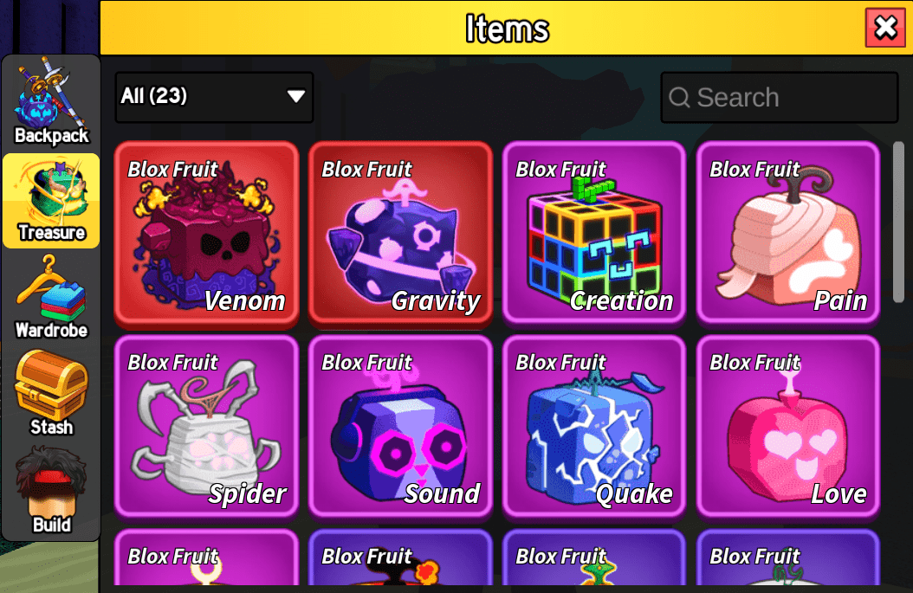Choose the Pain Blox Fruit
Screen dimensions: 913x593
(x=788, y=234)
